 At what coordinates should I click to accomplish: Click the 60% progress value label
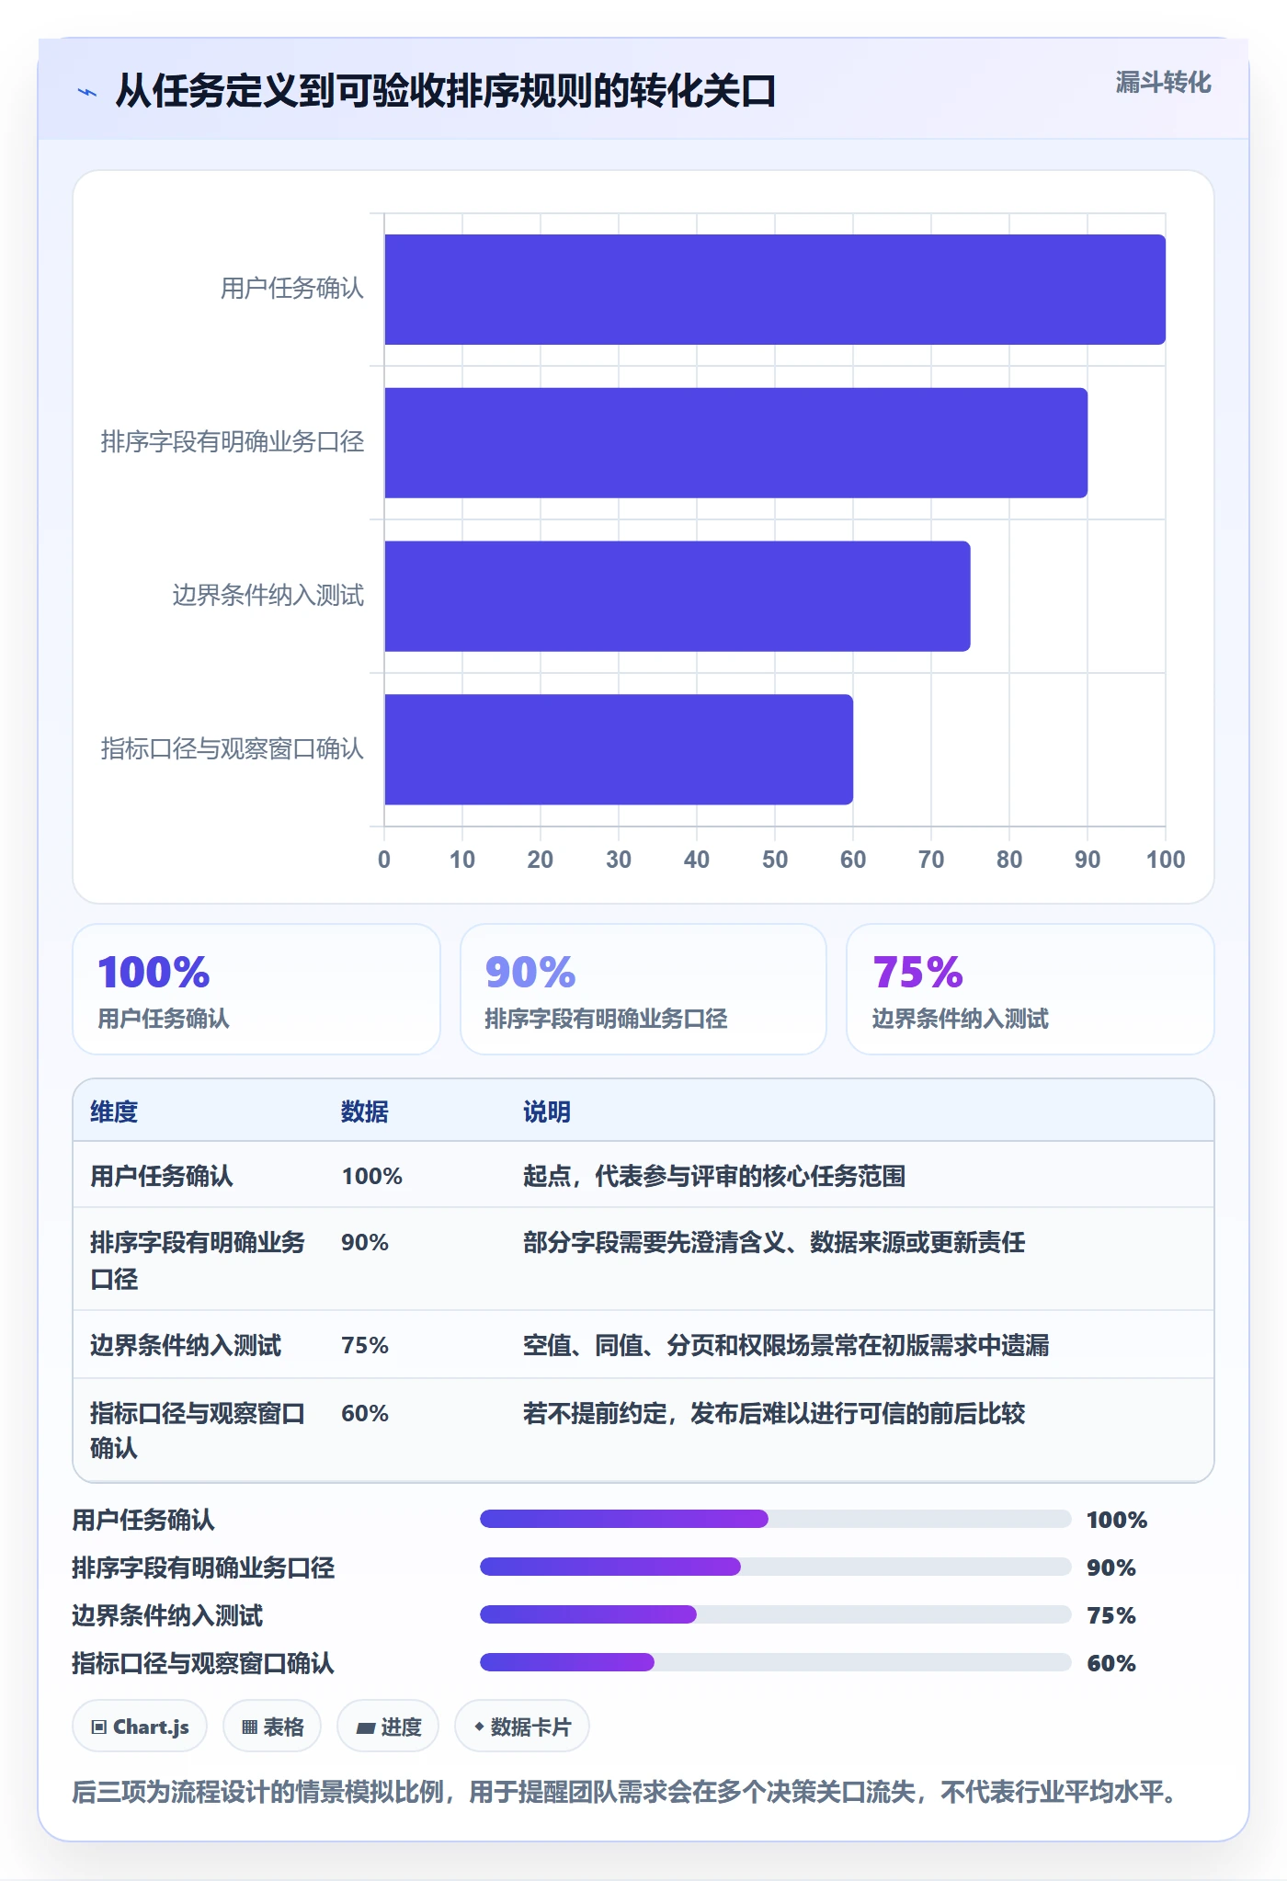coord(1111,1663)
